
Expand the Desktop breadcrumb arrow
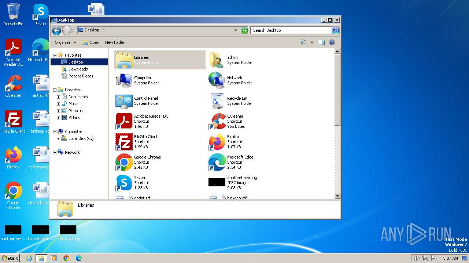click(103, 30)
